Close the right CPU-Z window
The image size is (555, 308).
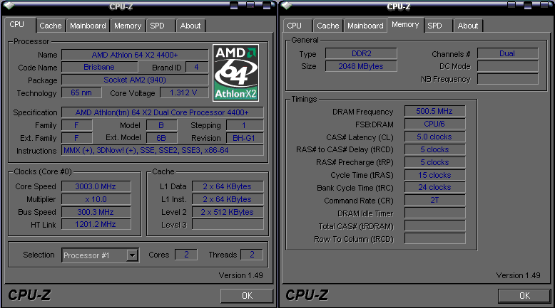pyautogui.click(x=545, y=5)
